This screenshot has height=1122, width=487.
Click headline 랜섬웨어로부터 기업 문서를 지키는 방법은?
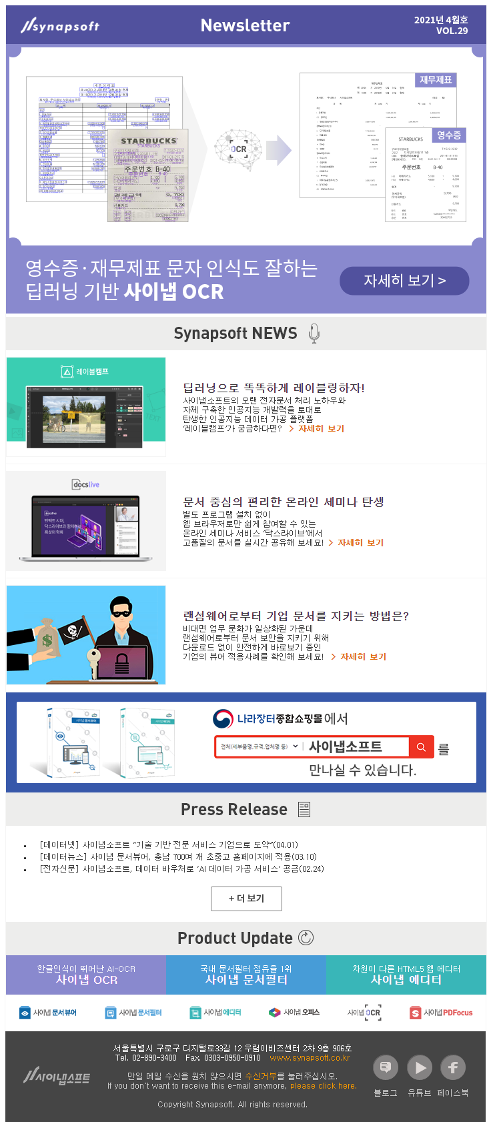(x=296, y=616)
